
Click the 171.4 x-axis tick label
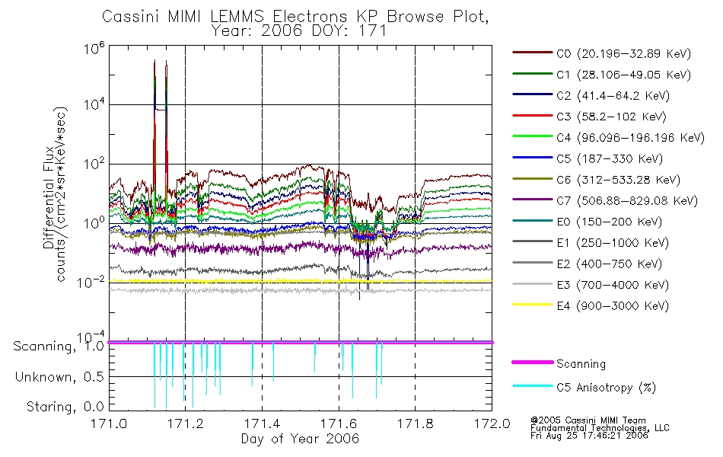coord(262,423)
